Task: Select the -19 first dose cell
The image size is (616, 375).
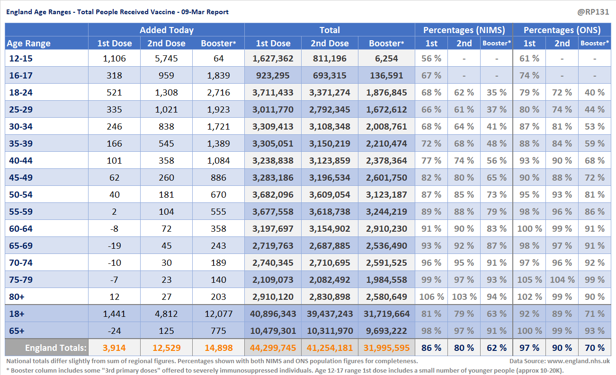Action: 114,246
